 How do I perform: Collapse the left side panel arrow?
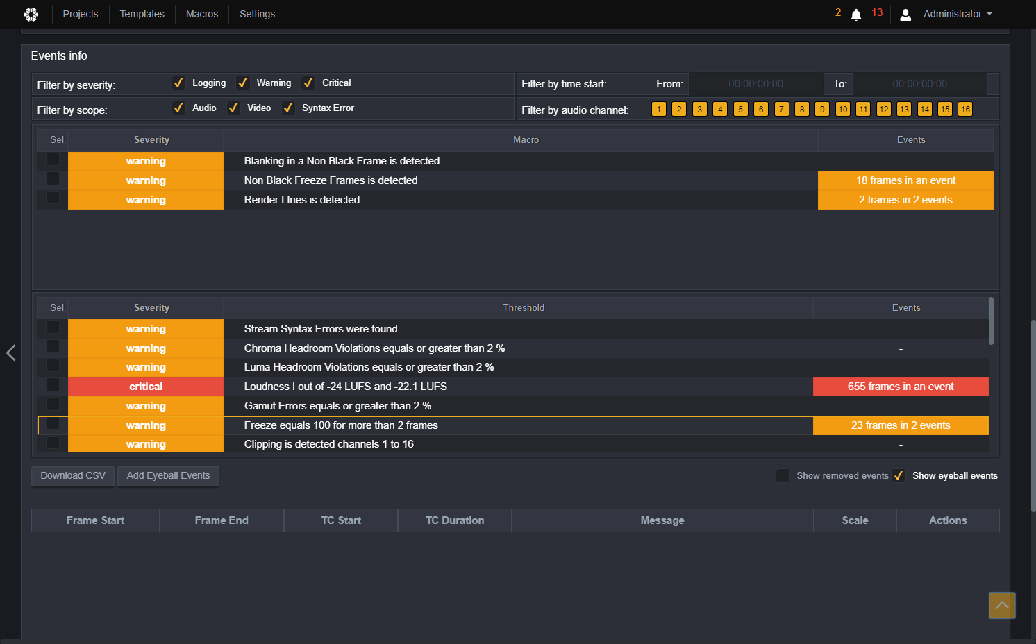(x=10, y=353)
